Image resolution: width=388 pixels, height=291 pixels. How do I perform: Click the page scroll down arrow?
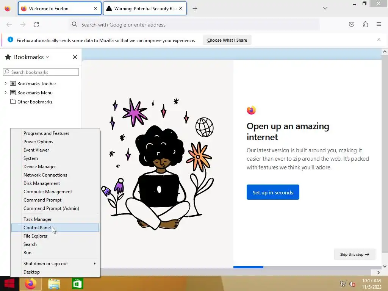pos(385,266)
